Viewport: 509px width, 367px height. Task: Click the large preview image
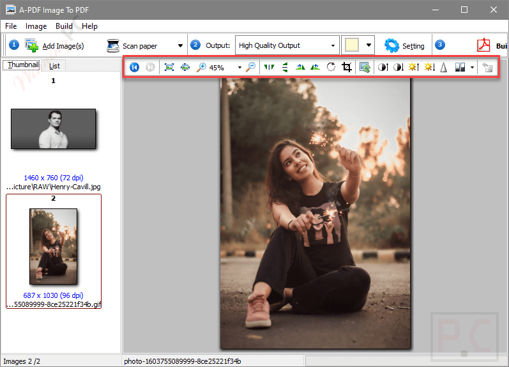tap(315, 214)
